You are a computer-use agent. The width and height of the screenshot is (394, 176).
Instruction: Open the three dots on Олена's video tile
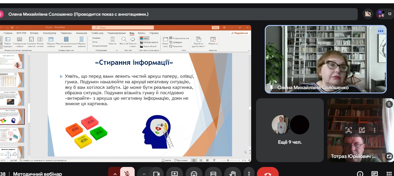[x=380, y=31]
